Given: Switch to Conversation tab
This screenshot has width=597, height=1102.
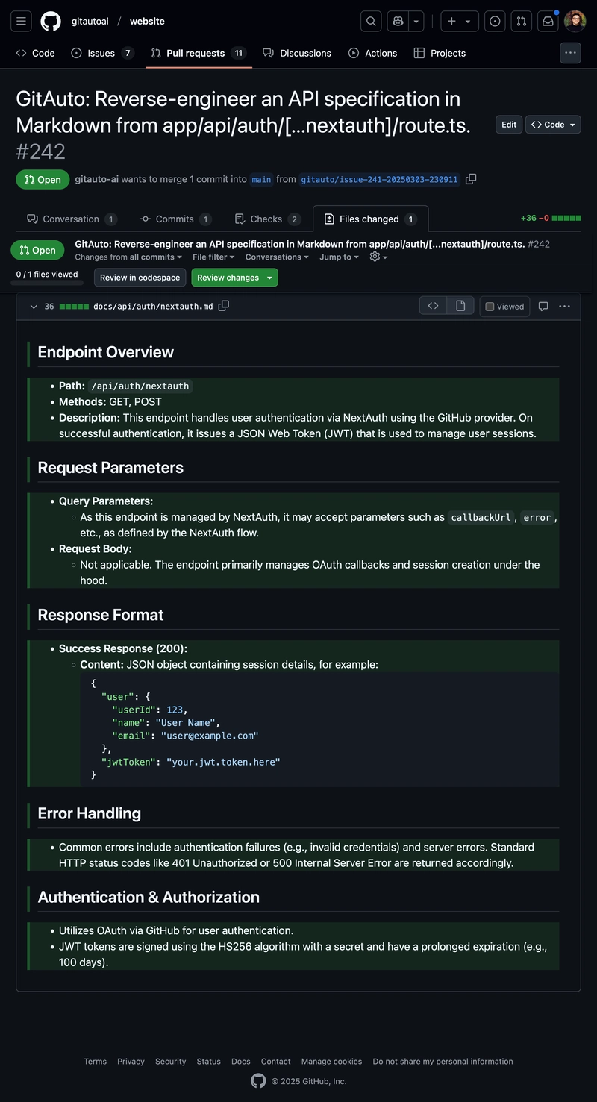Looking at the screenshot, I should tap(72, 219).
